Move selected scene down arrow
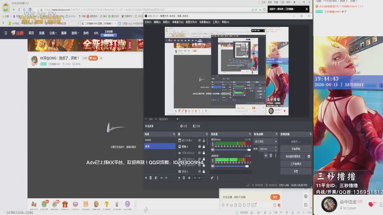The height and width of the screenshot is (215, 383). 166,178
